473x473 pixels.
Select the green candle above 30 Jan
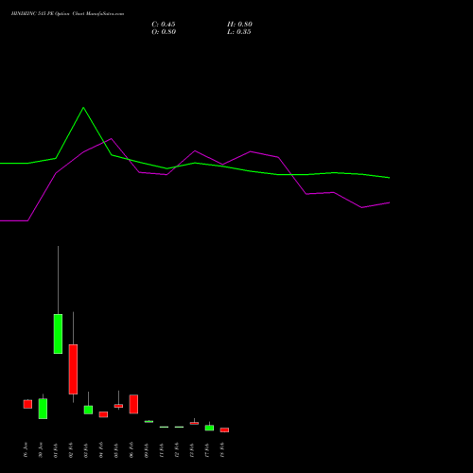point(43,409)
